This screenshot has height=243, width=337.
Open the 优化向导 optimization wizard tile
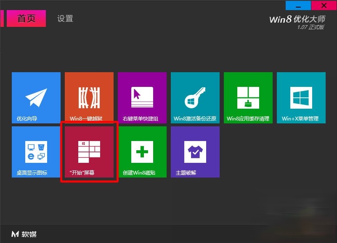tap(36, 97)
